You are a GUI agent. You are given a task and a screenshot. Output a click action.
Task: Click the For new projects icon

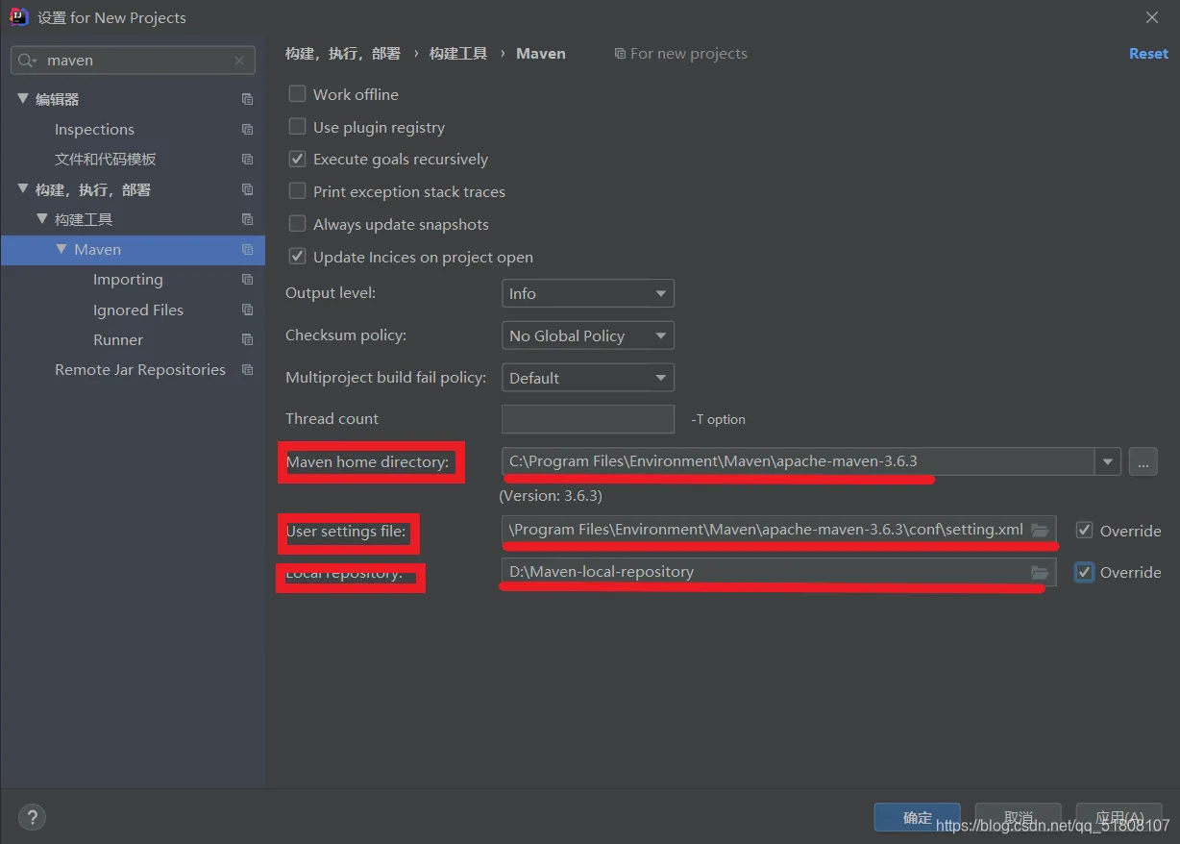coord(620,54)
